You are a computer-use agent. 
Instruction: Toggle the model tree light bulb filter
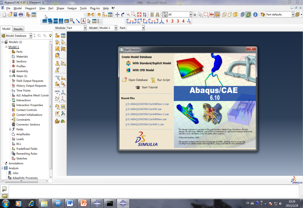pos(50,36)
